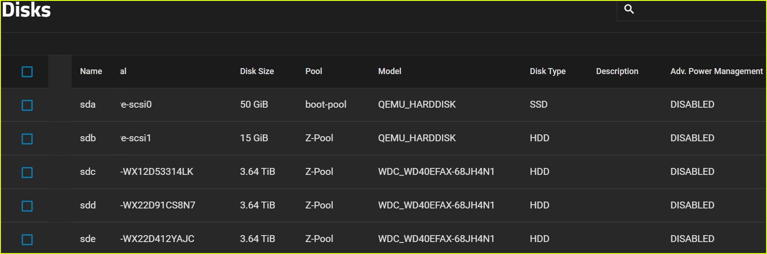This screenshot has width=767, height=254.
Task: Select the sdc name cell
Action: (87, 172)
